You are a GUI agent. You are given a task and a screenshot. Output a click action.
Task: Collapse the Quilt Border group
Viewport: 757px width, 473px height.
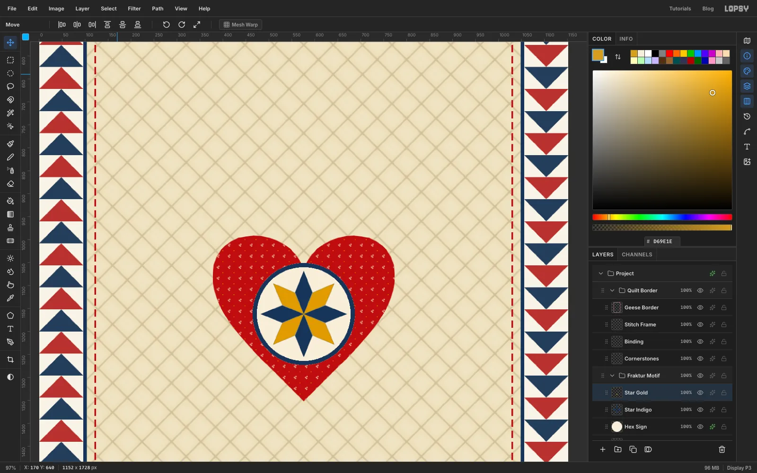tap(612, 290)
